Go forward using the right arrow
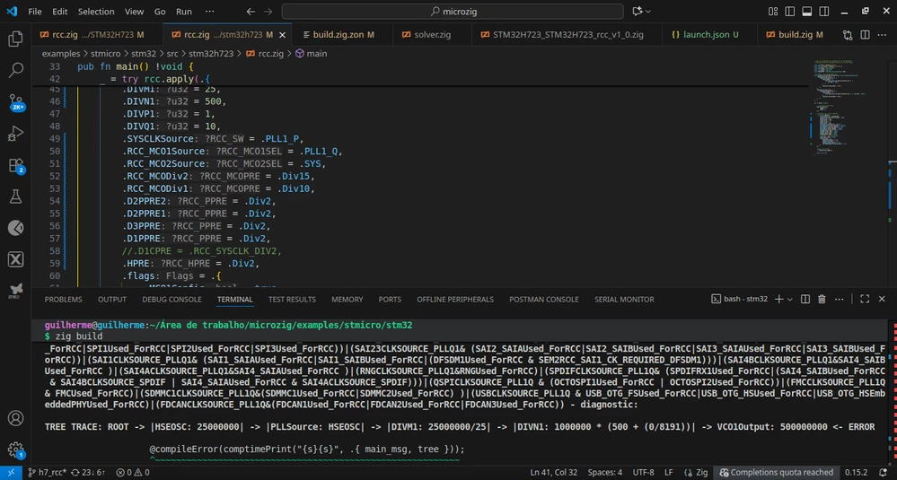Screen dimensions: 897x480 tap(268, 12)
